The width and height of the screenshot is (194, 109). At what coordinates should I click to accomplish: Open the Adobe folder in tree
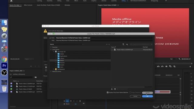62,54
